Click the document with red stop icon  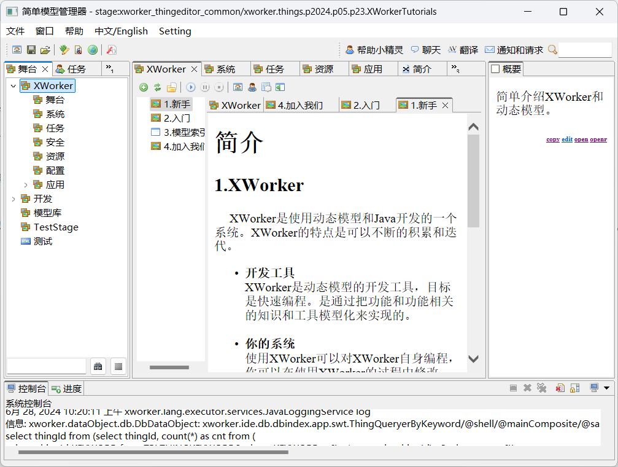click(79, 50)
